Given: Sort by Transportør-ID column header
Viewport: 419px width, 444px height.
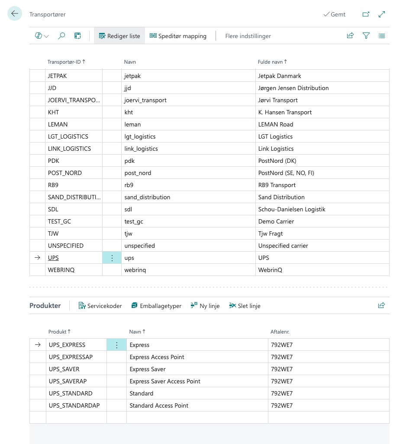Looking at the screenshot, I should pyautogui.click(x=66, y=62).
